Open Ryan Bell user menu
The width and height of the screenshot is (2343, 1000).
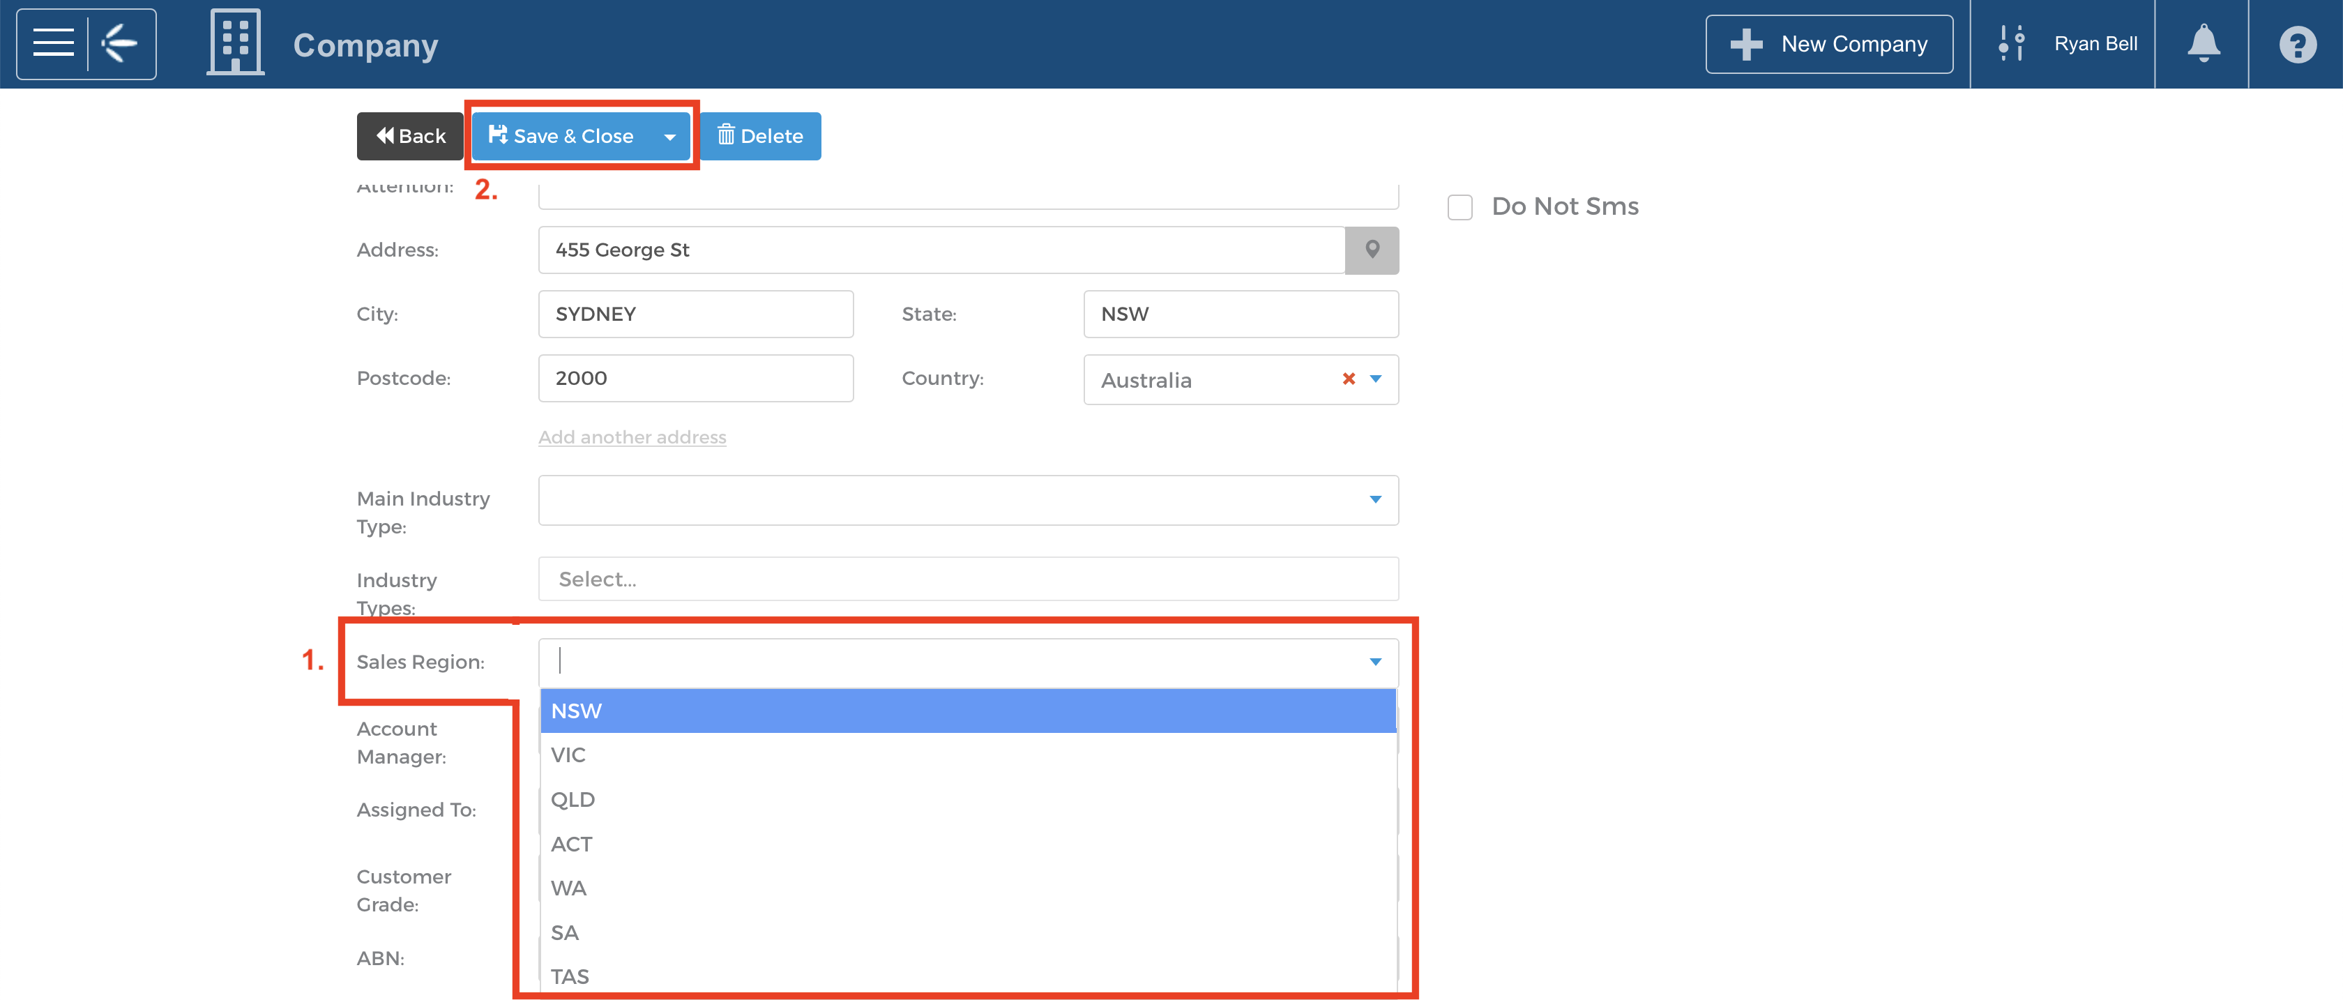[2095, 44]
